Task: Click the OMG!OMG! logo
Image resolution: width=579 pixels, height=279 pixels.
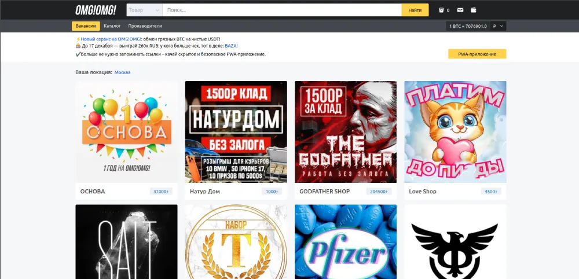Action: pyautogui.click(x=96, y=10)
